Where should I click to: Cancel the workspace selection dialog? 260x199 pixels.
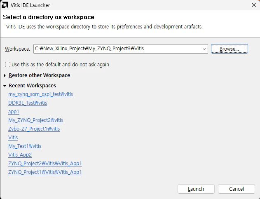point(236,189)
